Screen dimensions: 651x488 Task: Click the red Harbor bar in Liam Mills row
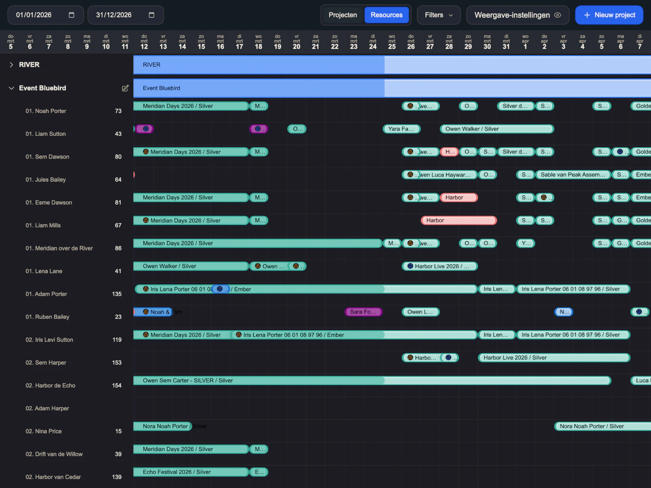pyautogui.click(x=458, y=220)
